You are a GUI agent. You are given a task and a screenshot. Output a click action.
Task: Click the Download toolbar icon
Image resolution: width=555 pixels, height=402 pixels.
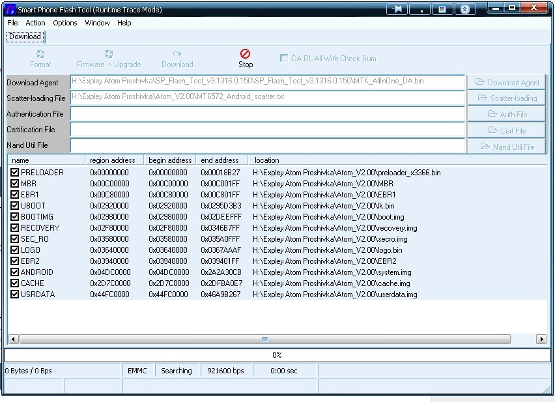coord(177,54)
